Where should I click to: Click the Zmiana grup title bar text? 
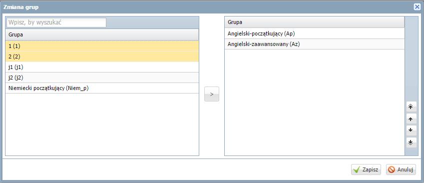[x=20, y=7]
